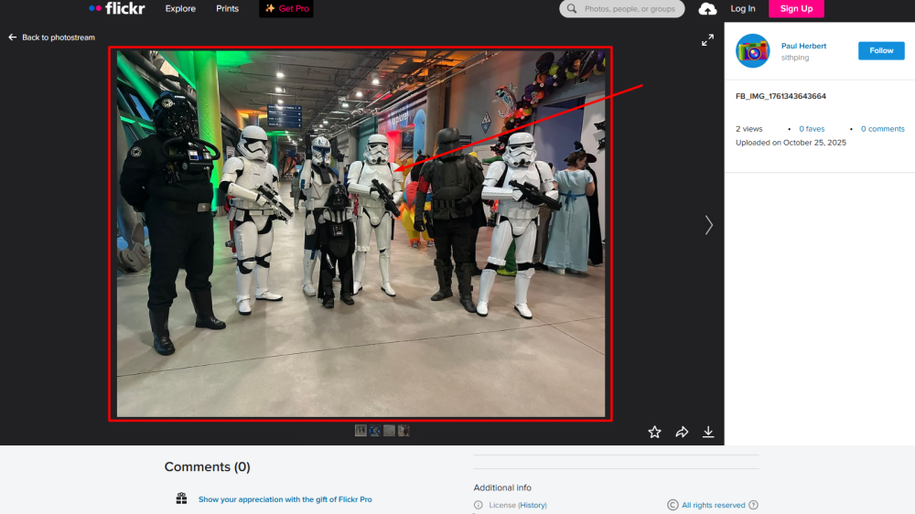Go back to photostream
The height and width of the screenshot is (514, 915).
(x=59, y=37)
